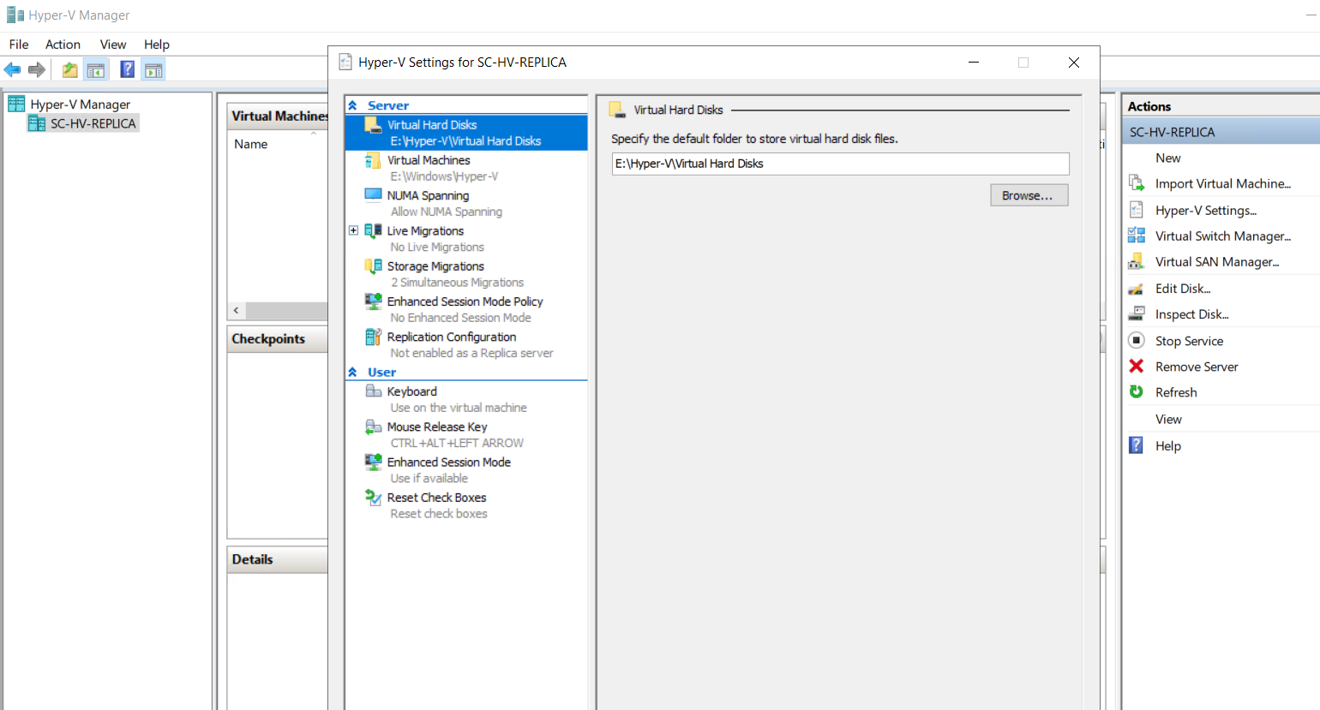Open the View menu in the menu bar

(112, 45)
